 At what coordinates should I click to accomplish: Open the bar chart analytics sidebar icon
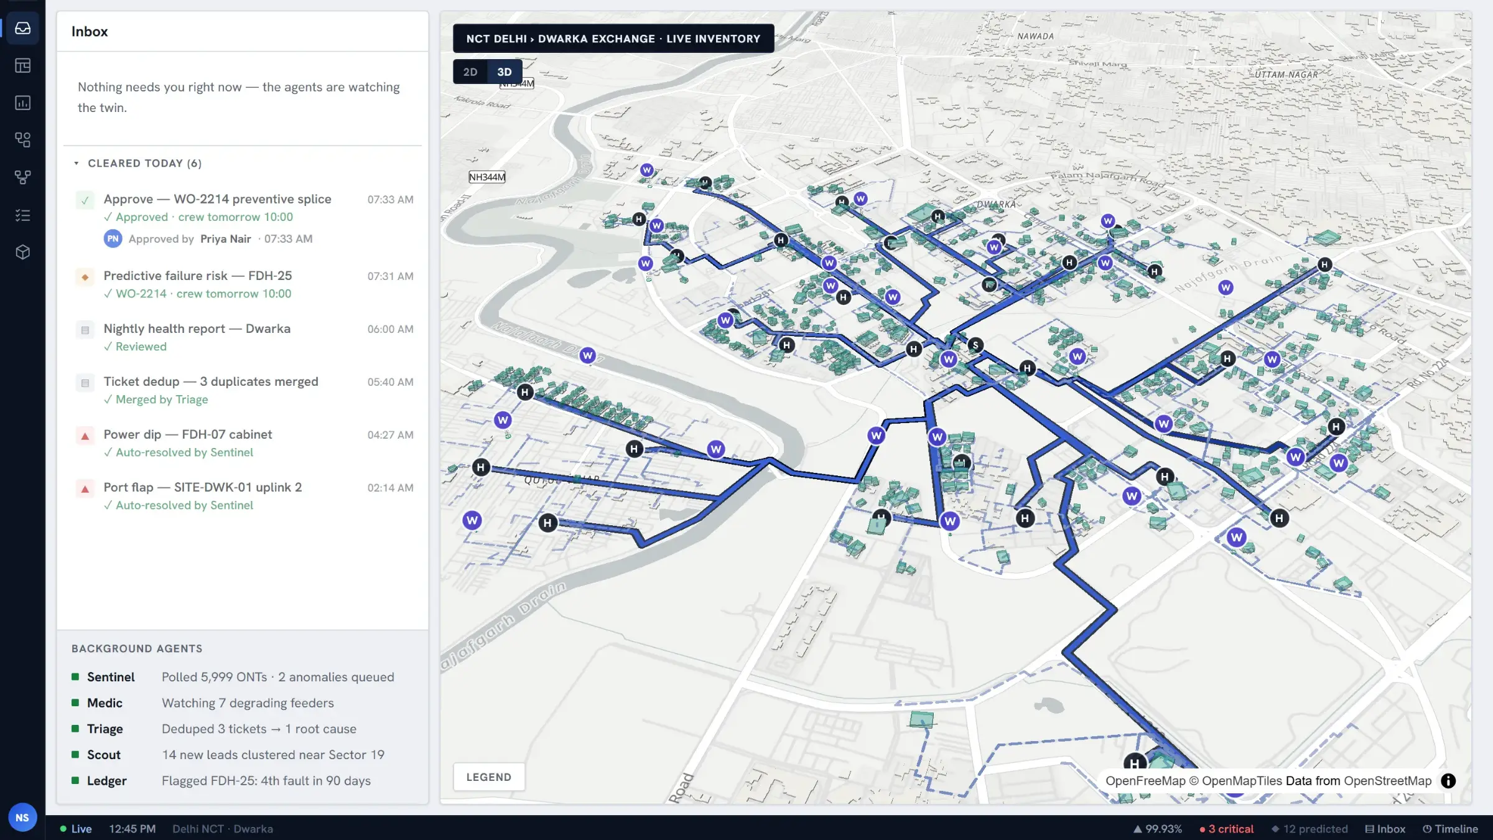[x=23, y=103]
